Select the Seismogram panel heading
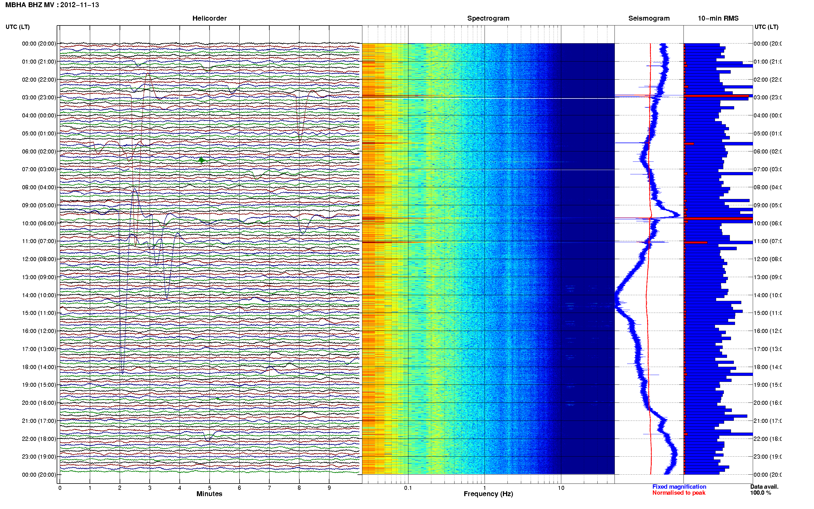 coord(649,19)
